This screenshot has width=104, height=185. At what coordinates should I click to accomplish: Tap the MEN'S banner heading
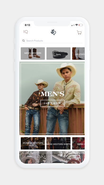[53, 94]
